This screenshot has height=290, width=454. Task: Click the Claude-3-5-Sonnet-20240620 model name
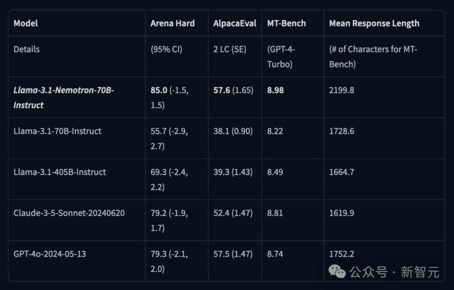[x=69, y=213]
